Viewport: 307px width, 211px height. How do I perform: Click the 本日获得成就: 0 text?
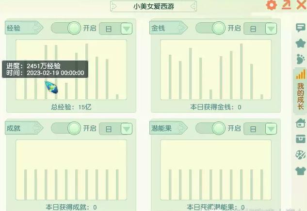pyautogui.click(x=71, y=207)
